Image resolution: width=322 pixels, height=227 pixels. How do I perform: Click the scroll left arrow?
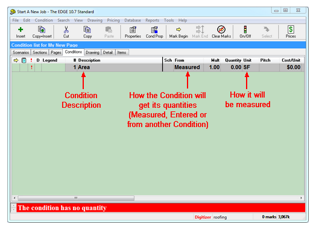click(x=14, y=198)
